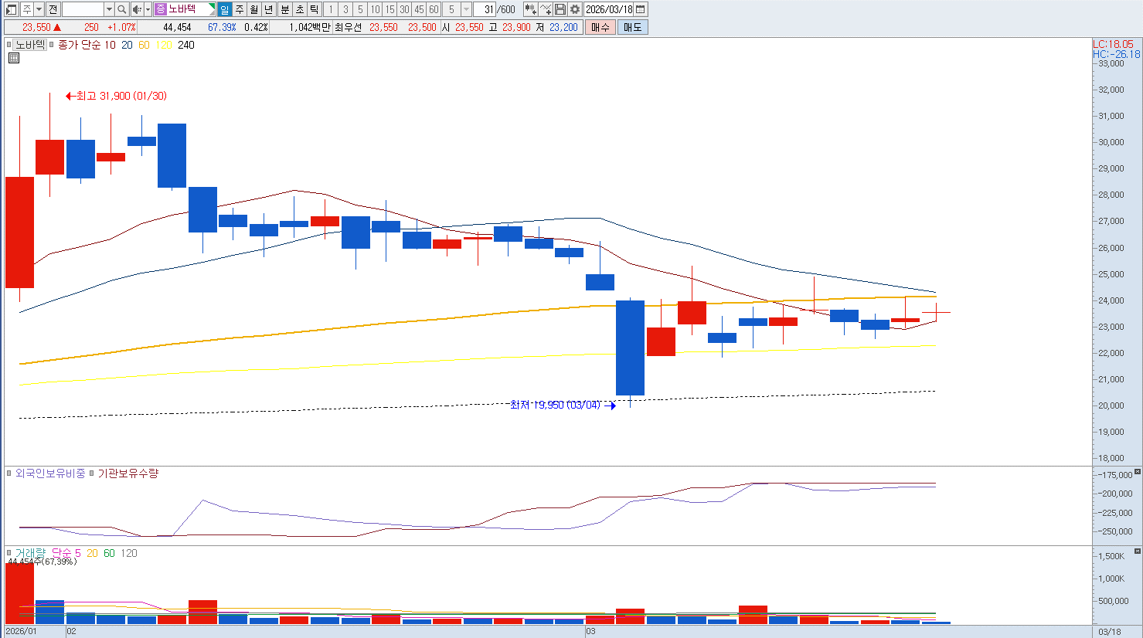This screenshot has height=638, width=1143.
Task: Select the 10 interval tab
Action: coord(375,9)
